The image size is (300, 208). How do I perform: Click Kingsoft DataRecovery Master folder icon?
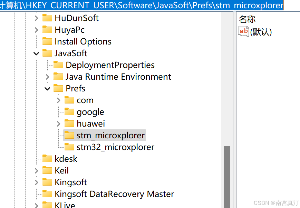click(47, 194)
